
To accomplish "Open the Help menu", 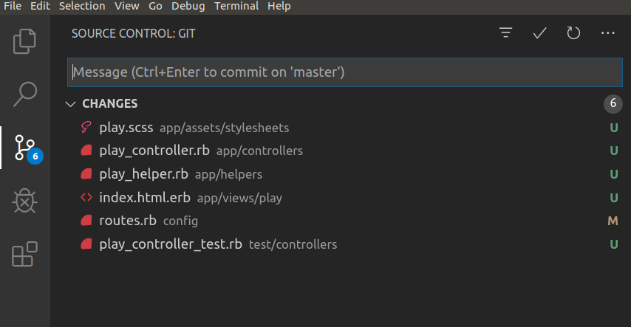I will [x=279, y=6].
